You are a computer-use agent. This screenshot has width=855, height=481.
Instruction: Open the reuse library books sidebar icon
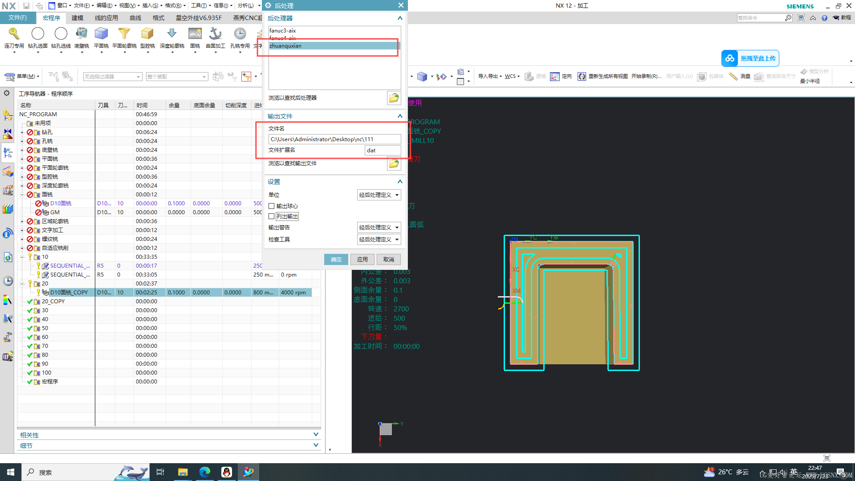click(8, 209)
